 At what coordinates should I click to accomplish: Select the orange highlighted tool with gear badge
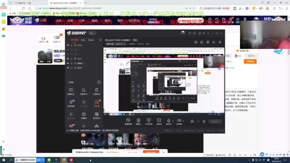(x=97, y=103)
